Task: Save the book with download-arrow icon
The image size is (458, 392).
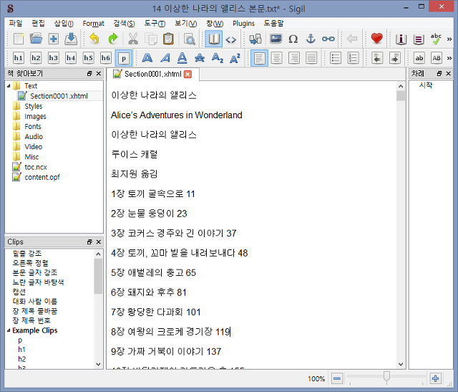Action: [71, 39]
